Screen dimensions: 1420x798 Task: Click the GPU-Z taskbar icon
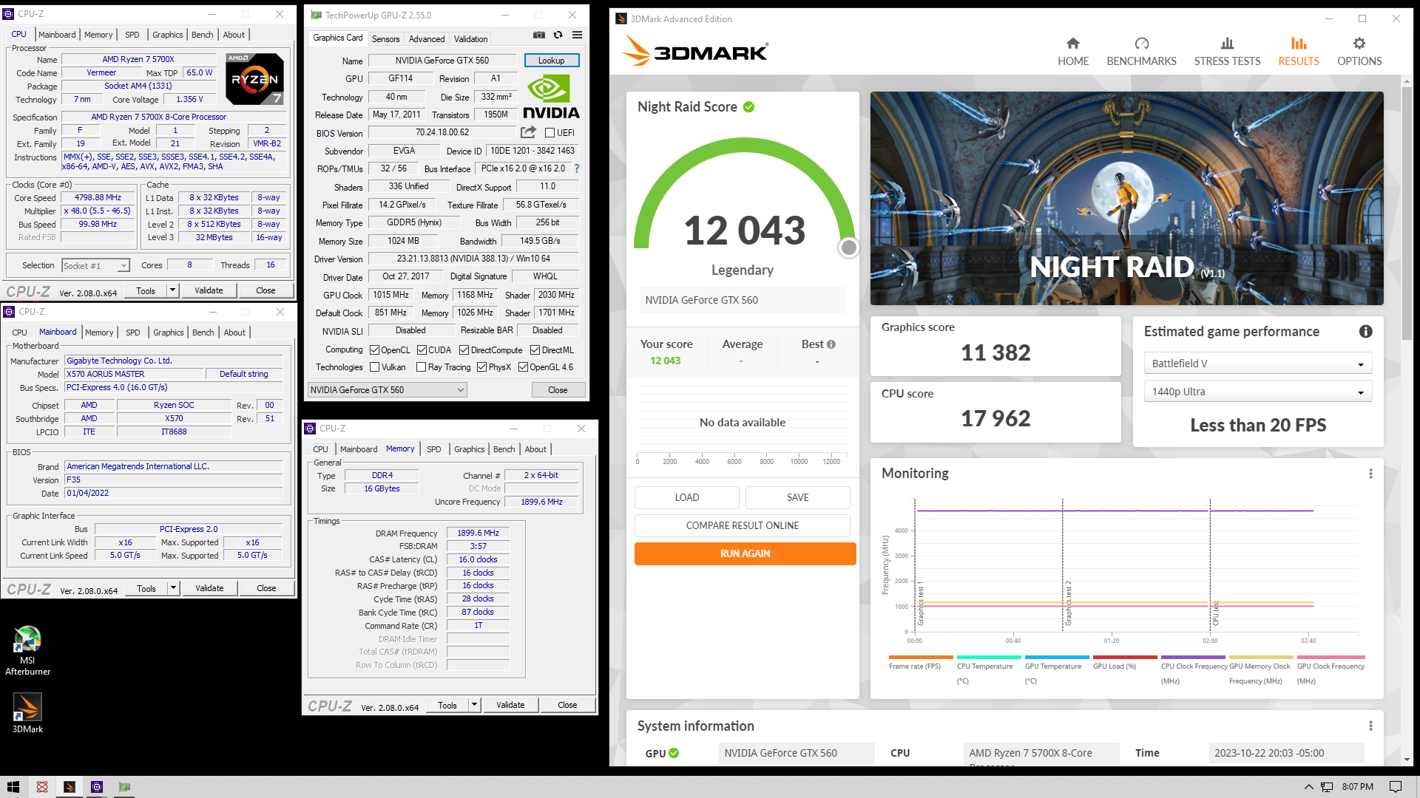click(x=125, y=787)
